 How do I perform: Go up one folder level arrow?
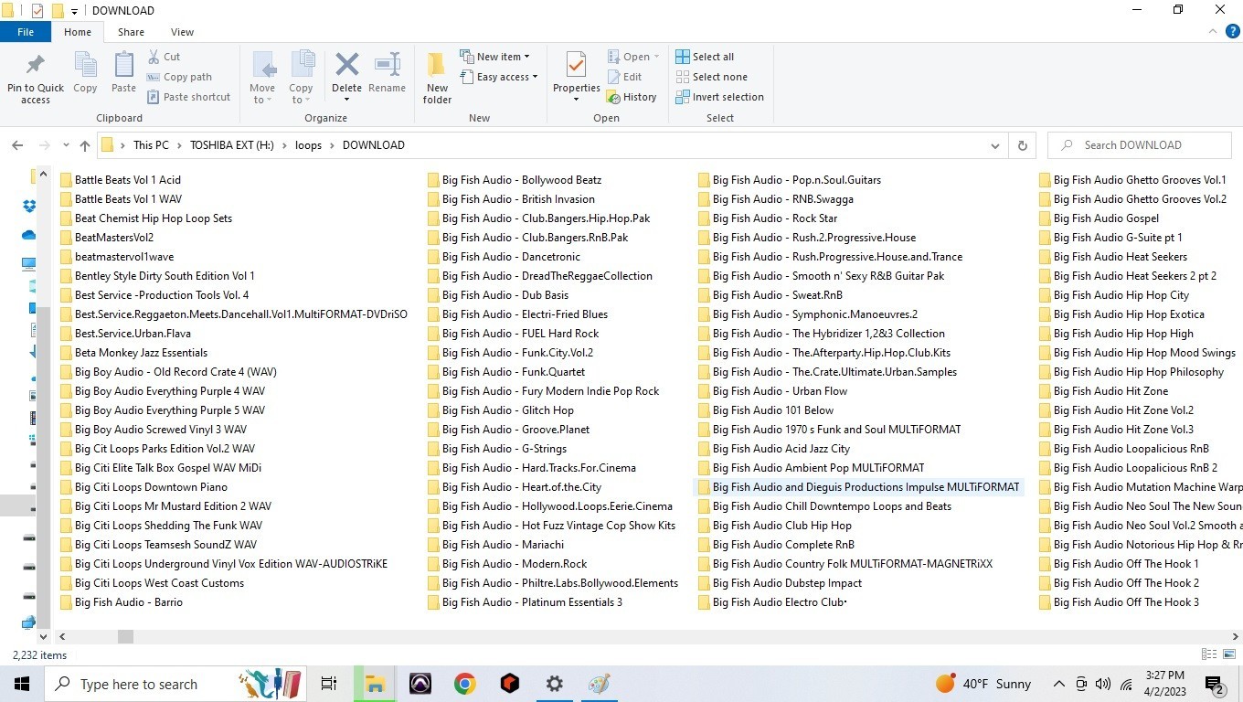click(85, 145)
